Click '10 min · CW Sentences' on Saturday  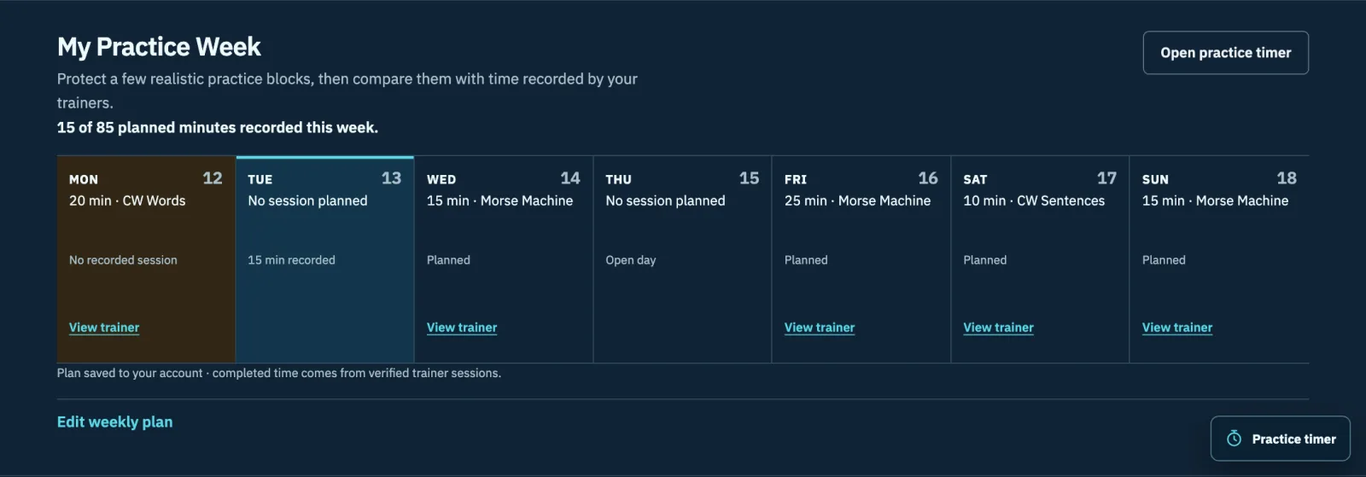tap(1034, 201)
